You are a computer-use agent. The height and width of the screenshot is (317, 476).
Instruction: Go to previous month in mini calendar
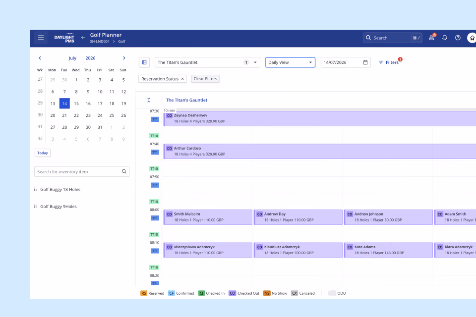point(40,58)
